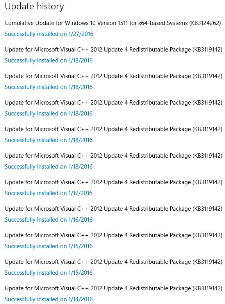The width and height of the screenshot is (225, 304).
Task: Select the second Successfully installed on 1/18/2016 link
Action: point(48,87)
